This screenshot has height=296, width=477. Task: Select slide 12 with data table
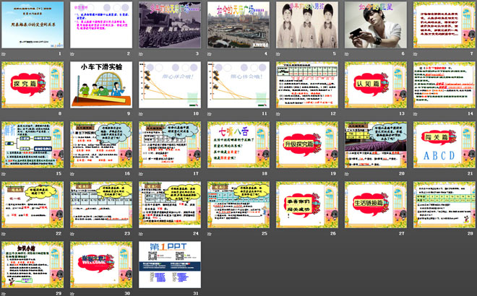[307, 84]
